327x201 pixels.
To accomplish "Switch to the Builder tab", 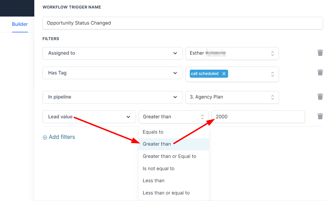I will tap(20, 24).
